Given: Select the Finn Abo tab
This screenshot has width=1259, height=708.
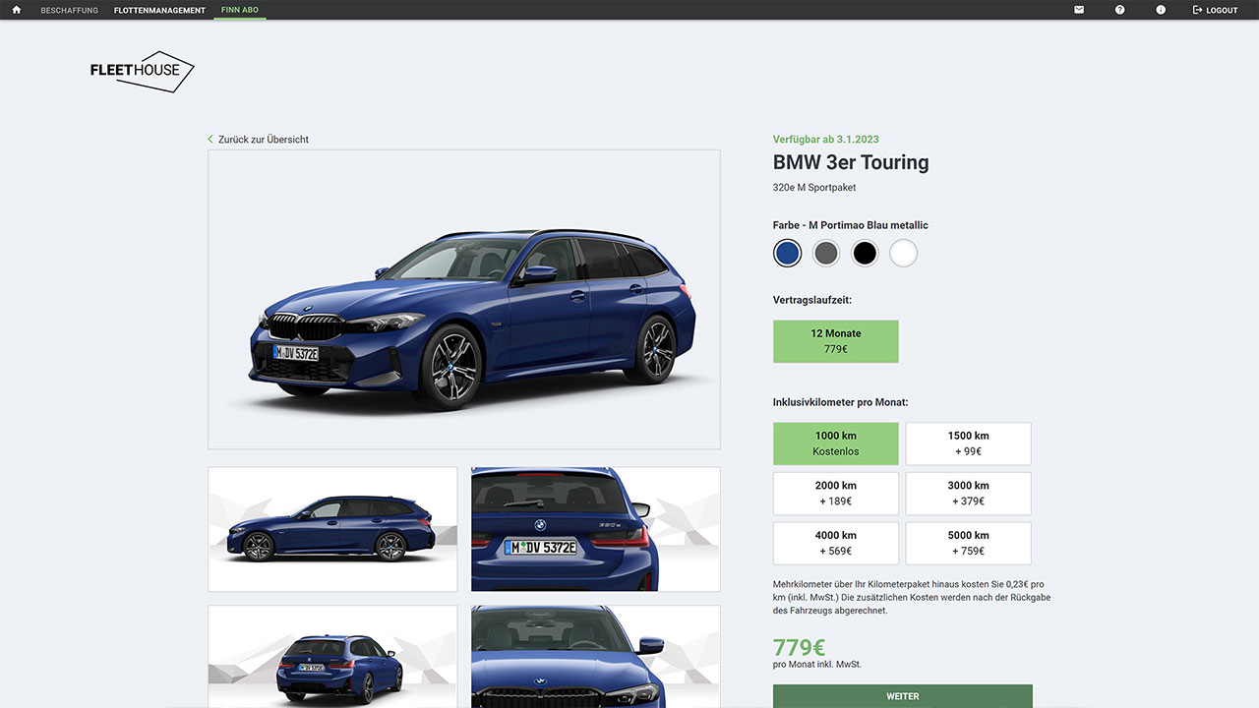Looking at the screenshot, I should pos(240,10).
